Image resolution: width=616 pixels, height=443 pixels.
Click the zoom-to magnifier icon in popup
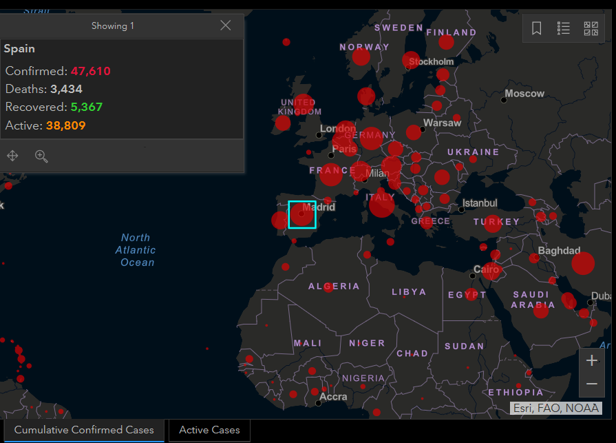tap(41, 156)
